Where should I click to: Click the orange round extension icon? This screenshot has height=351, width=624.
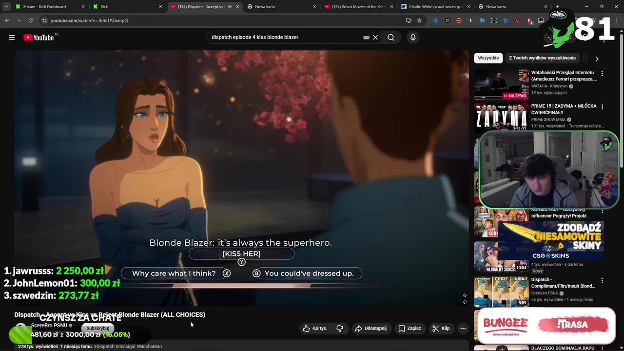(x=459, y=20)
